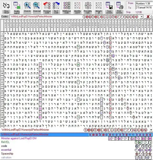Click the To field showing 2 Samuel 14:16
153x160 pixels.
tap(144, 8)
